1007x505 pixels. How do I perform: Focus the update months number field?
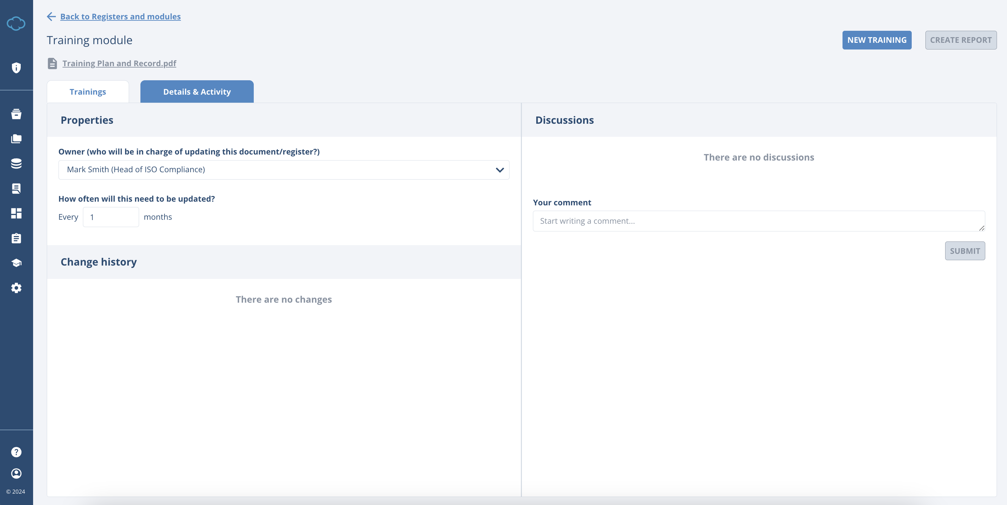(111, 217)
